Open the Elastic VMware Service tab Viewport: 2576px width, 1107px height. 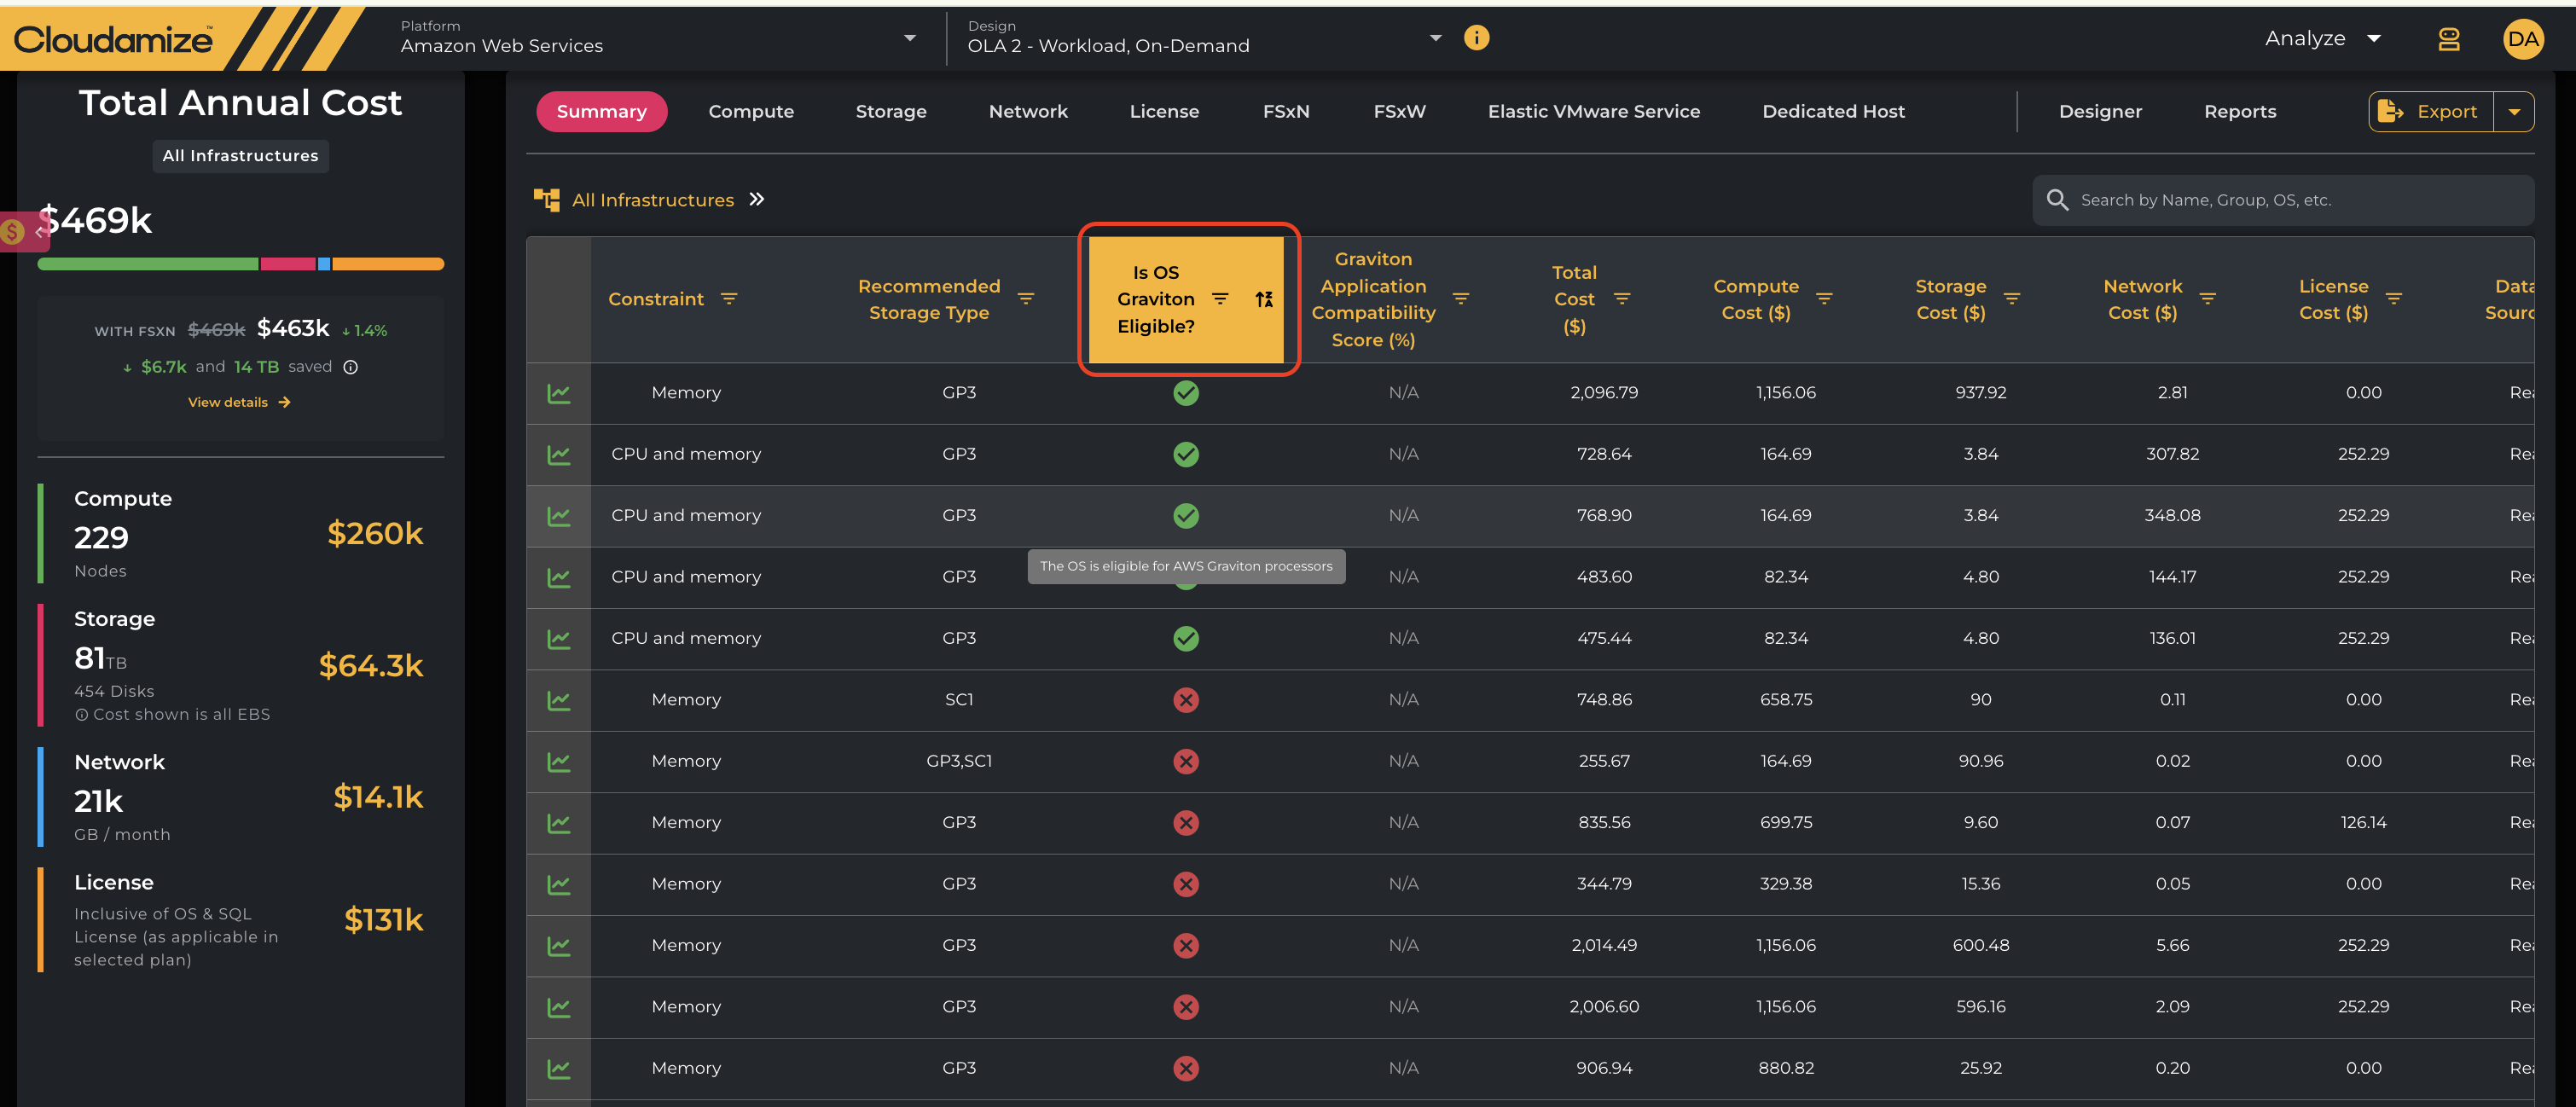pyautogui.click(x=1594, y=112)
